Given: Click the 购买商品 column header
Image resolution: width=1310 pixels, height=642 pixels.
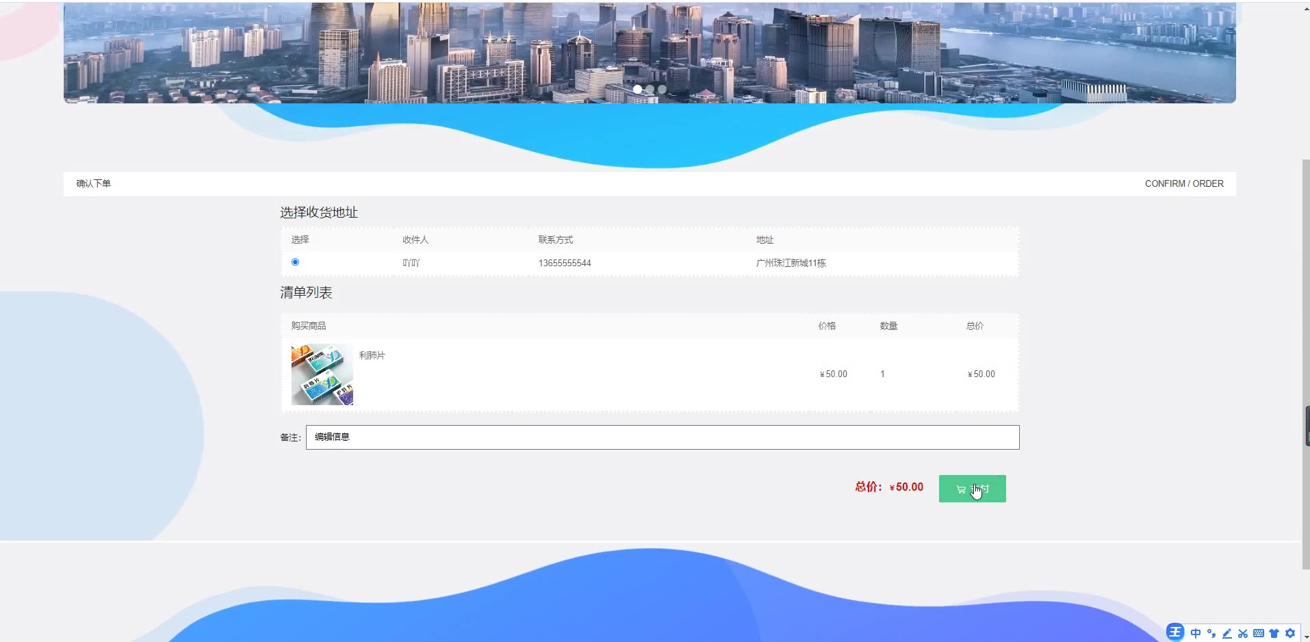Looking at the screenshot, I should pos(309,326).
